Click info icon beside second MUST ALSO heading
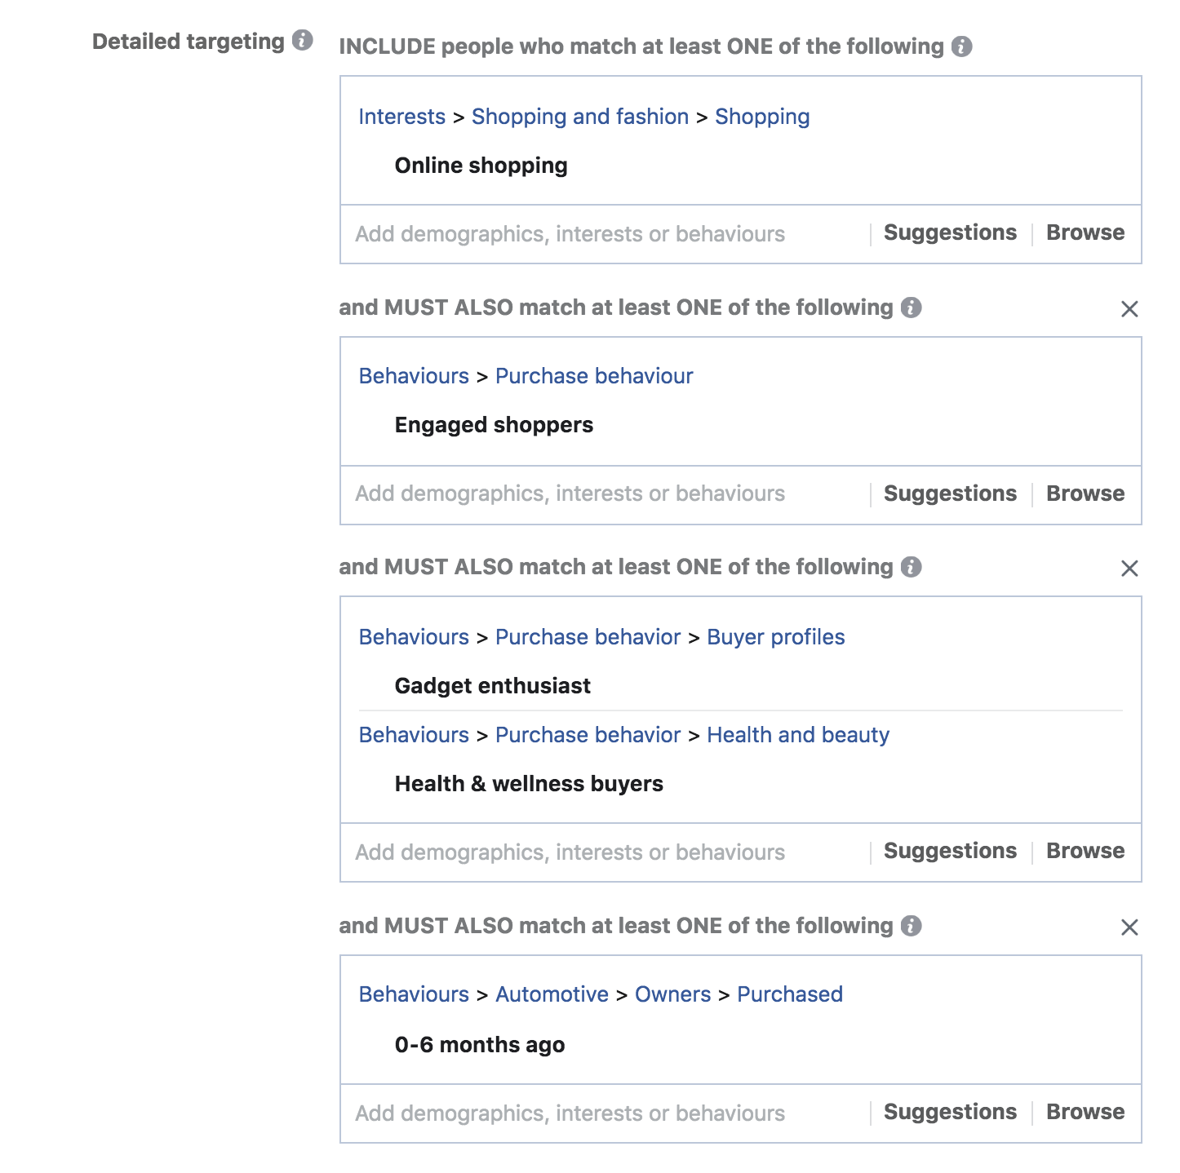The width and height of the screenshot is (1180, 1173). click(x=913, y=568)
